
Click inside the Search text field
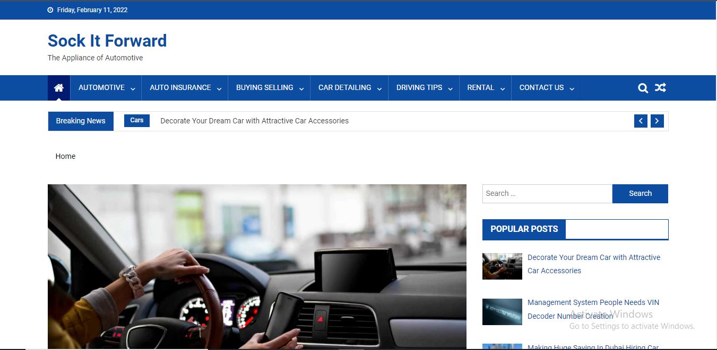tap(547, 194)
